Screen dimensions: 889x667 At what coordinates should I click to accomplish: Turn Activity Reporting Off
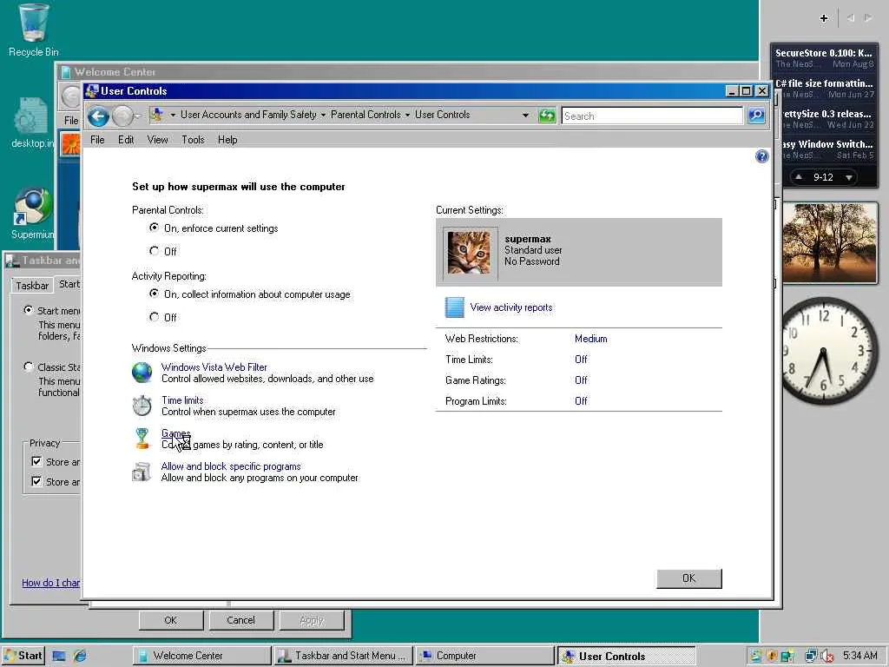[155, 316]
